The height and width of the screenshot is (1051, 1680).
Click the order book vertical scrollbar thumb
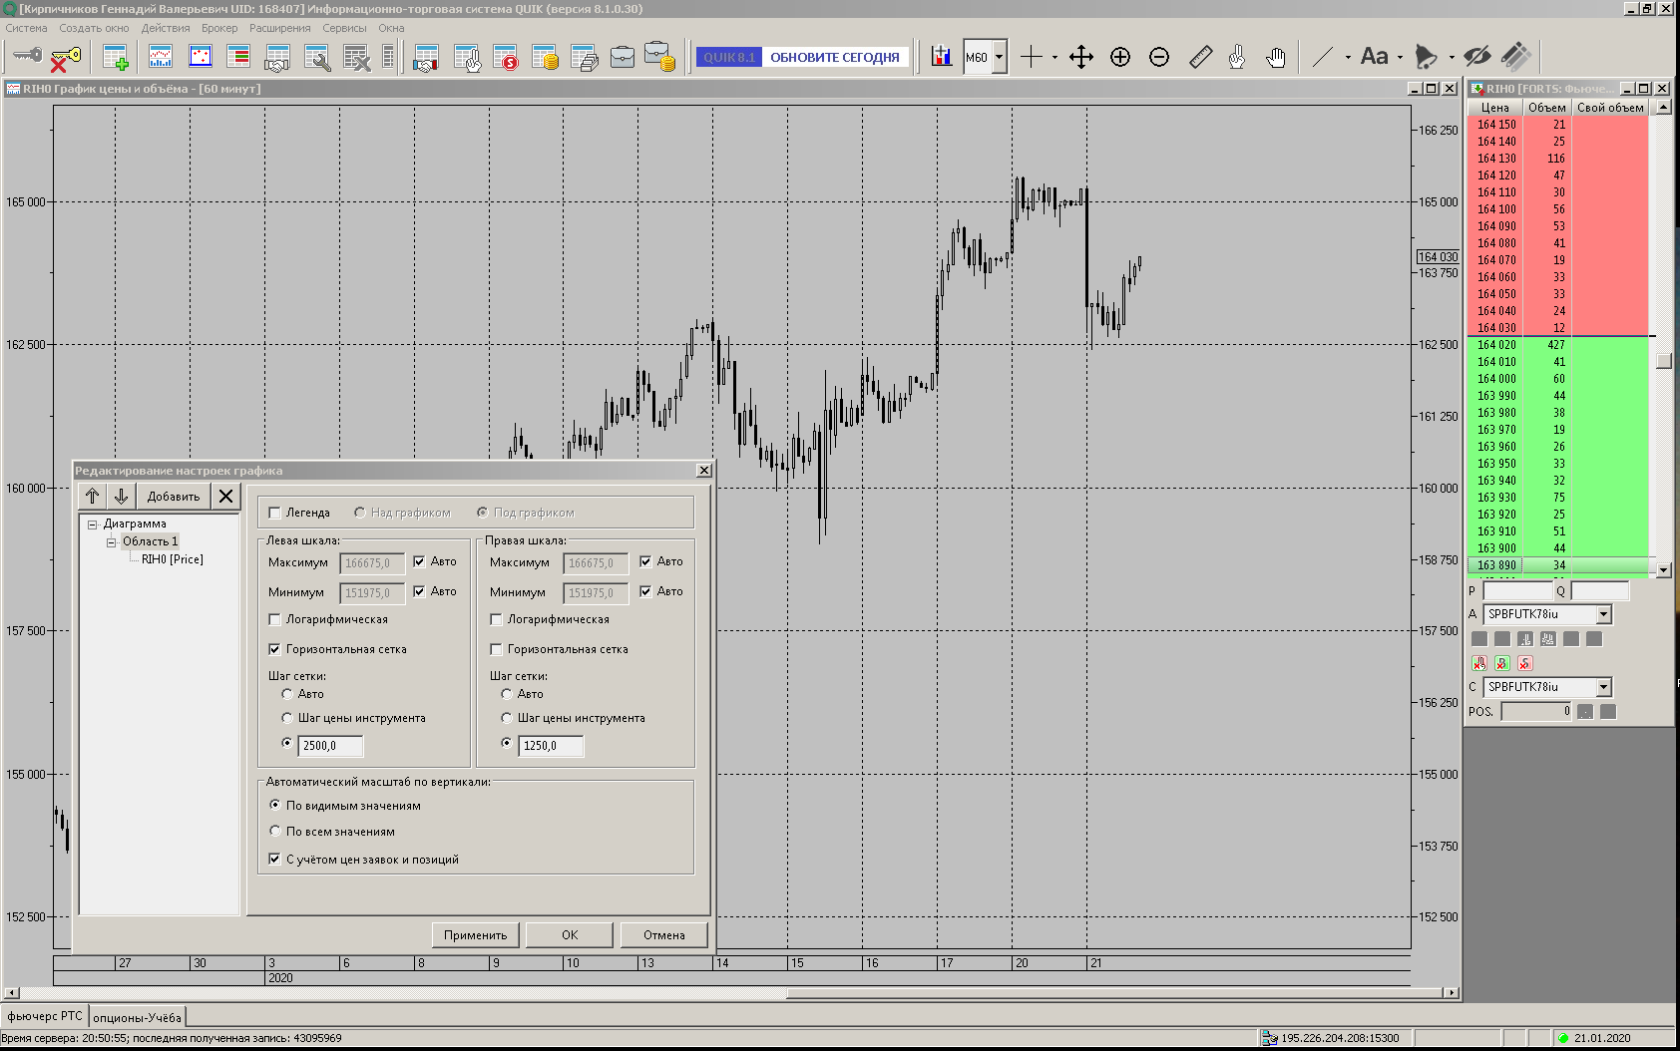tap(1663, 361)
